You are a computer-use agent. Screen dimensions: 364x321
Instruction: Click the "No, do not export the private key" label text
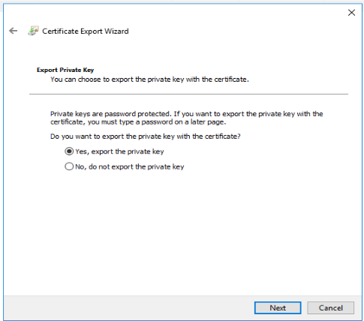click(130, 166)
